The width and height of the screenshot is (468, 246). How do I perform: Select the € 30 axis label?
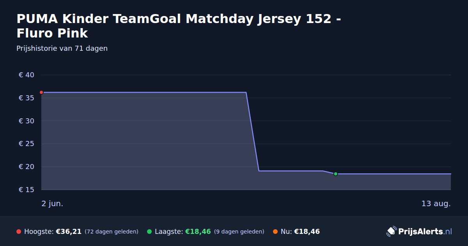(x=27, y=121)
